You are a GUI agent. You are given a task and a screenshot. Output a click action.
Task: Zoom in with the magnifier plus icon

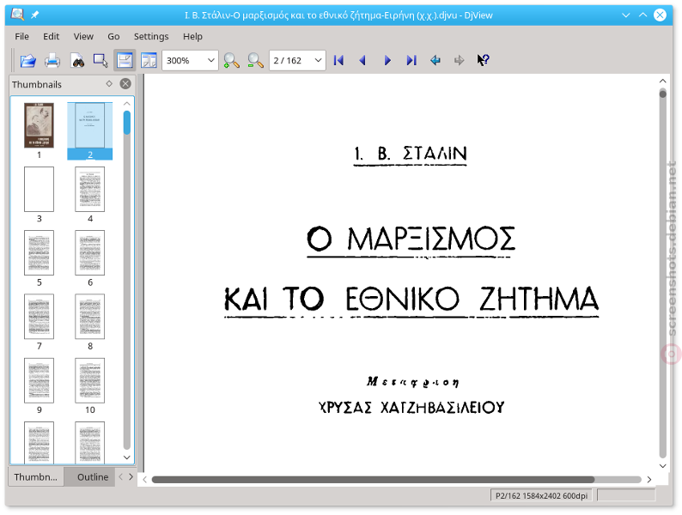231,60
